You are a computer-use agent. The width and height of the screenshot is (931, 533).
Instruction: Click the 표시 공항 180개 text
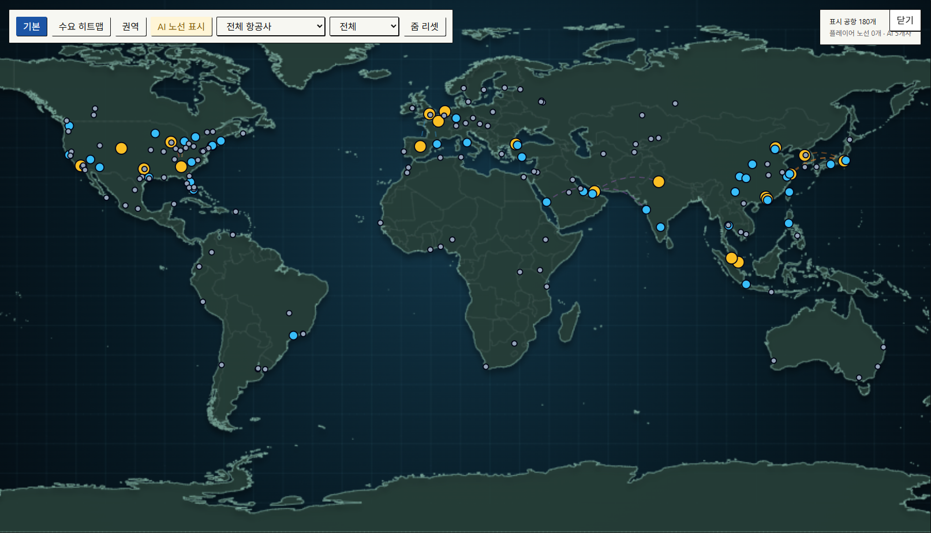pyautogui.click(x=853, y=21)
